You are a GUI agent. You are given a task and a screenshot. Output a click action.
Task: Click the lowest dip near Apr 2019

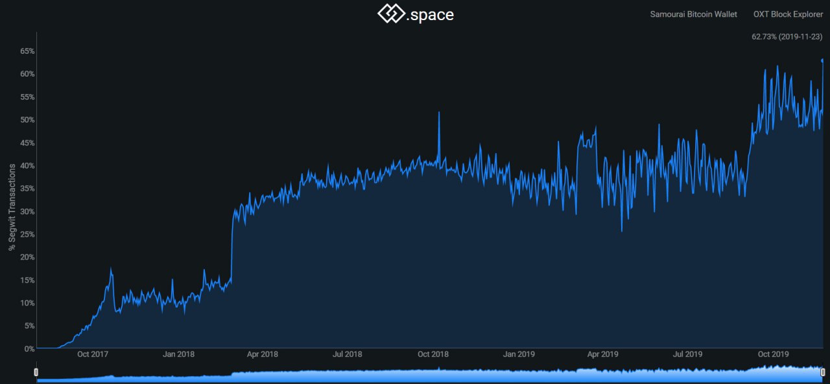[622, 231]
